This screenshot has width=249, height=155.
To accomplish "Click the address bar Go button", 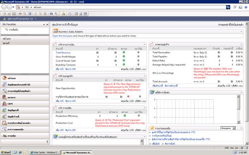I will [x=228, y=7].
